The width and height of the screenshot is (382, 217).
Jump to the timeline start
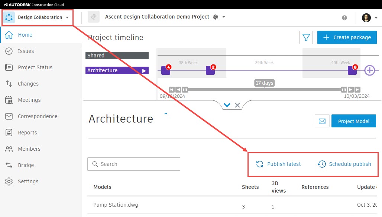[172, 90]
